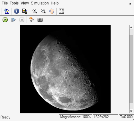Click the Highlight Simulink block icon
This screenshot has width=134, height=121.
point(32,20)
